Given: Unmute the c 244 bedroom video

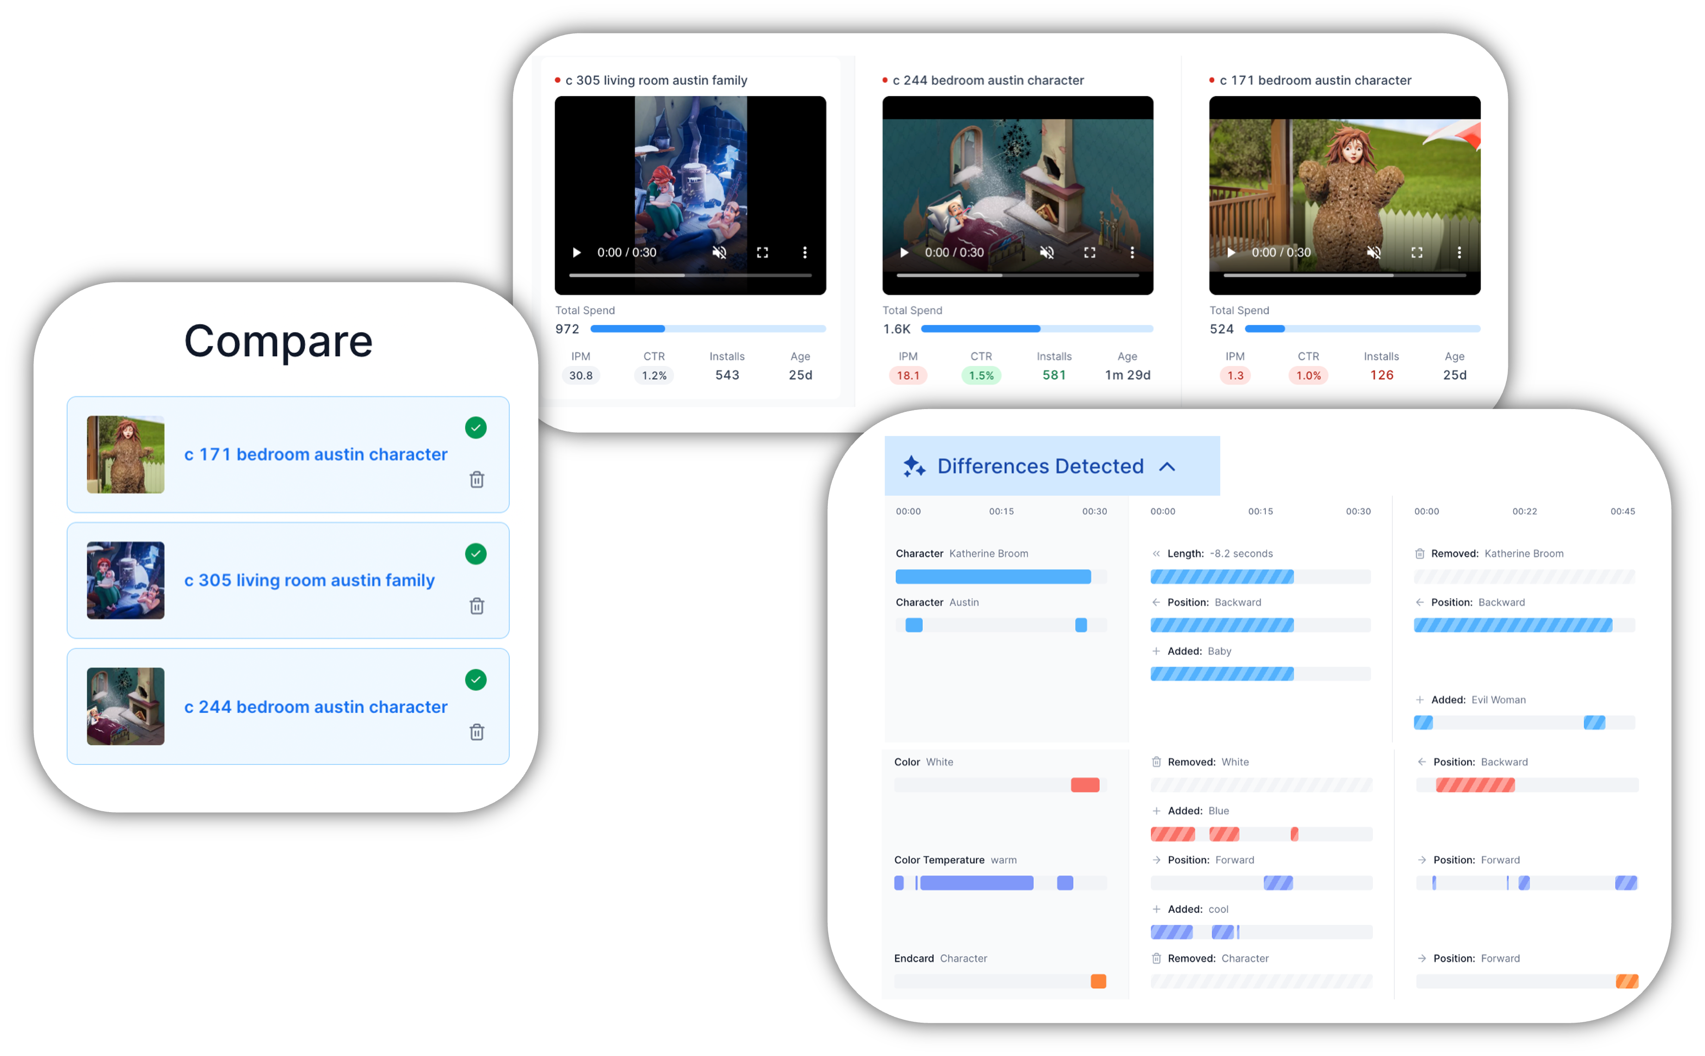Looking at the screenshot, I should (1047, 252).
